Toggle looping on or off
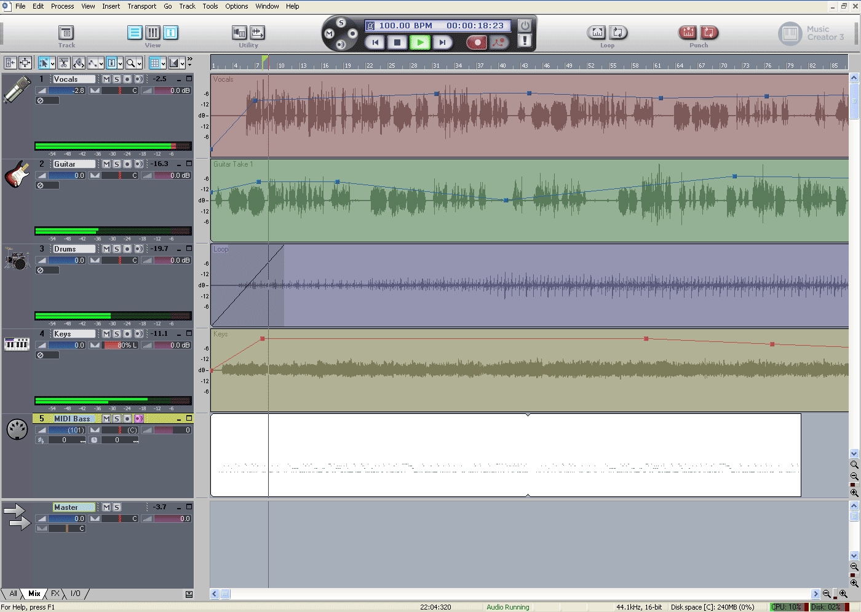The image size is (861, 612). [x=618, y=33]
